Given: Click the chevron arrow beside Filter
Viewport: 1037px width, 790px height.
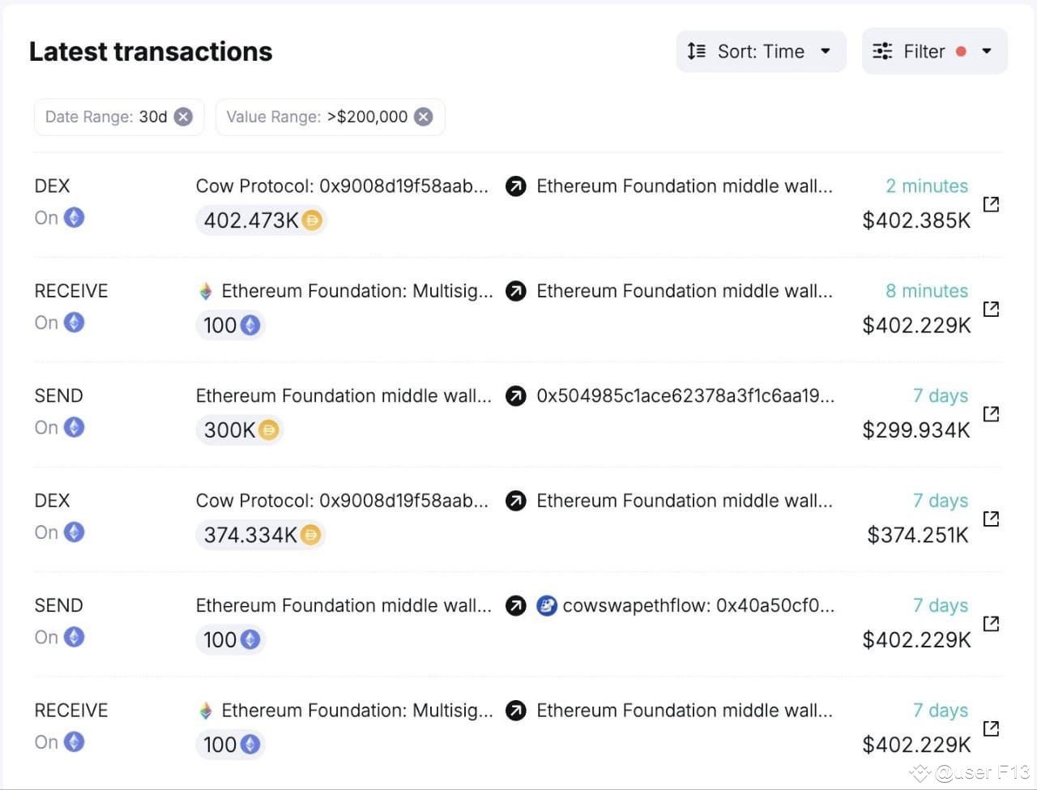Looking at the screenshot, I should click(987, 51).
